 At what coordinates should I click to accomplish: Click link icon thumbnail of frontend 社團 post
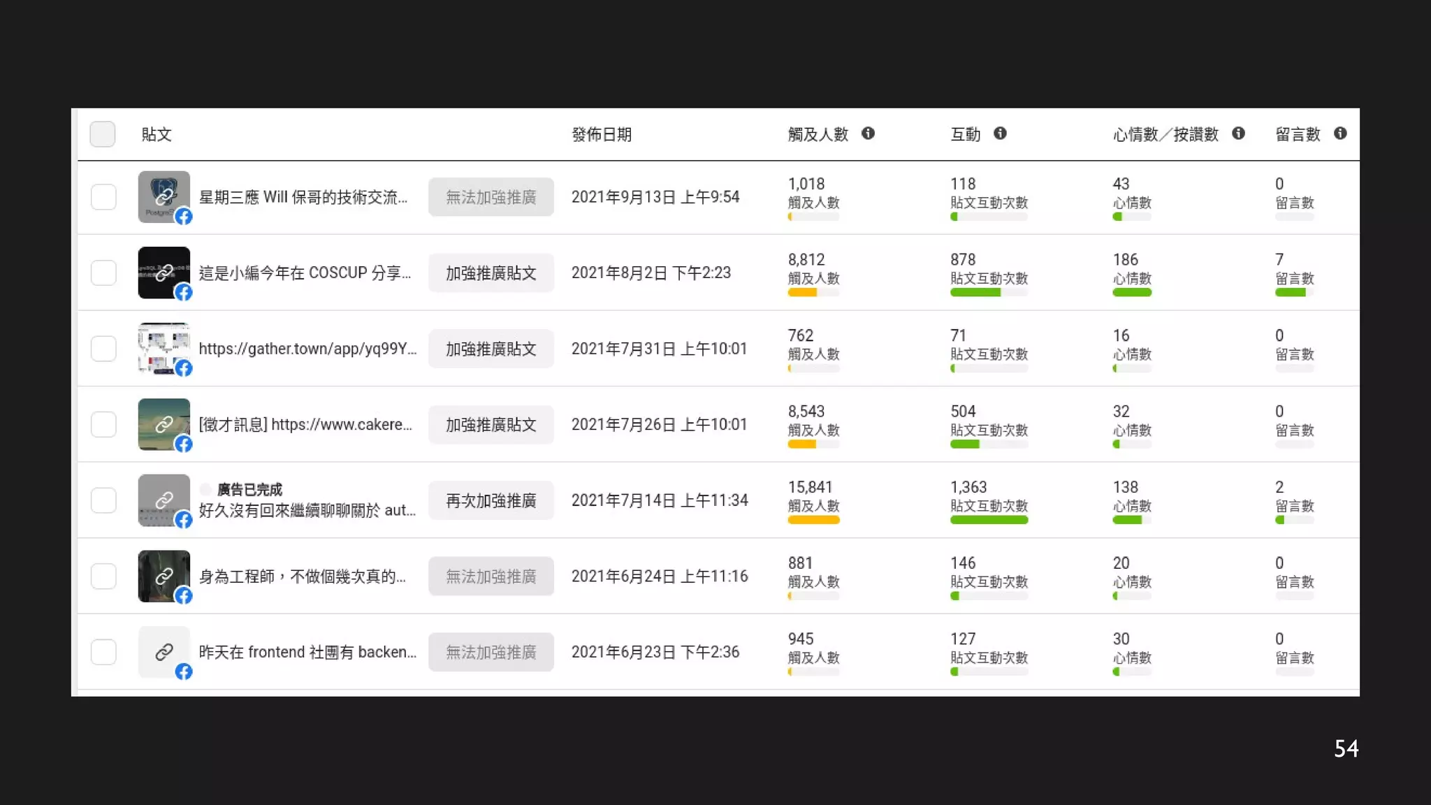pos(164,652)
